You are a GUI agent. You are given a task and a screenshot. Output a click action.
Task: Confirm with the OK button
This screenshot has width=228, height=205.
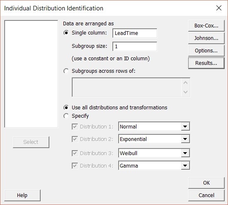tap(206, 183)
